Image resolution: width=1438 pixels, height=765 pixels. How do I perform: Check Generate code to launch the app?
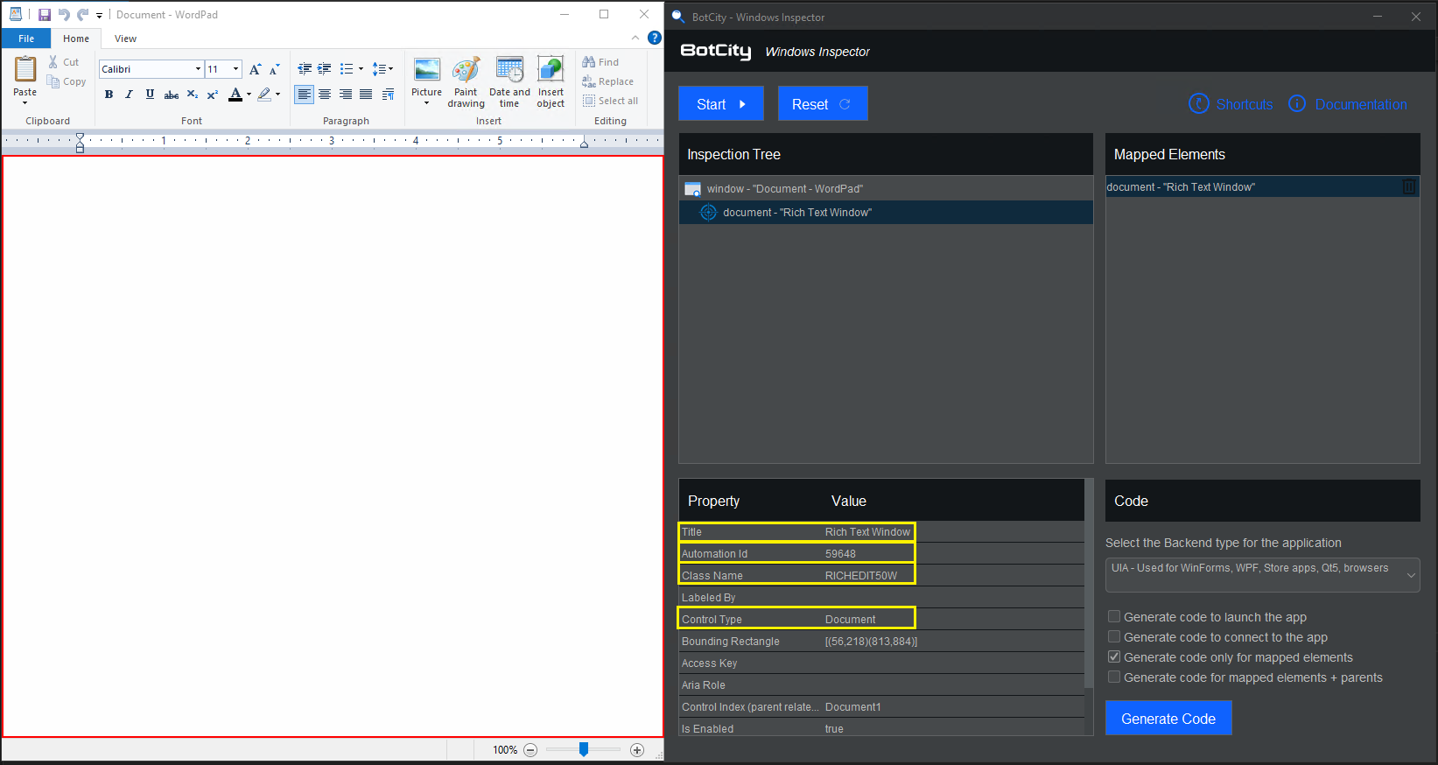coord(1114,617)
